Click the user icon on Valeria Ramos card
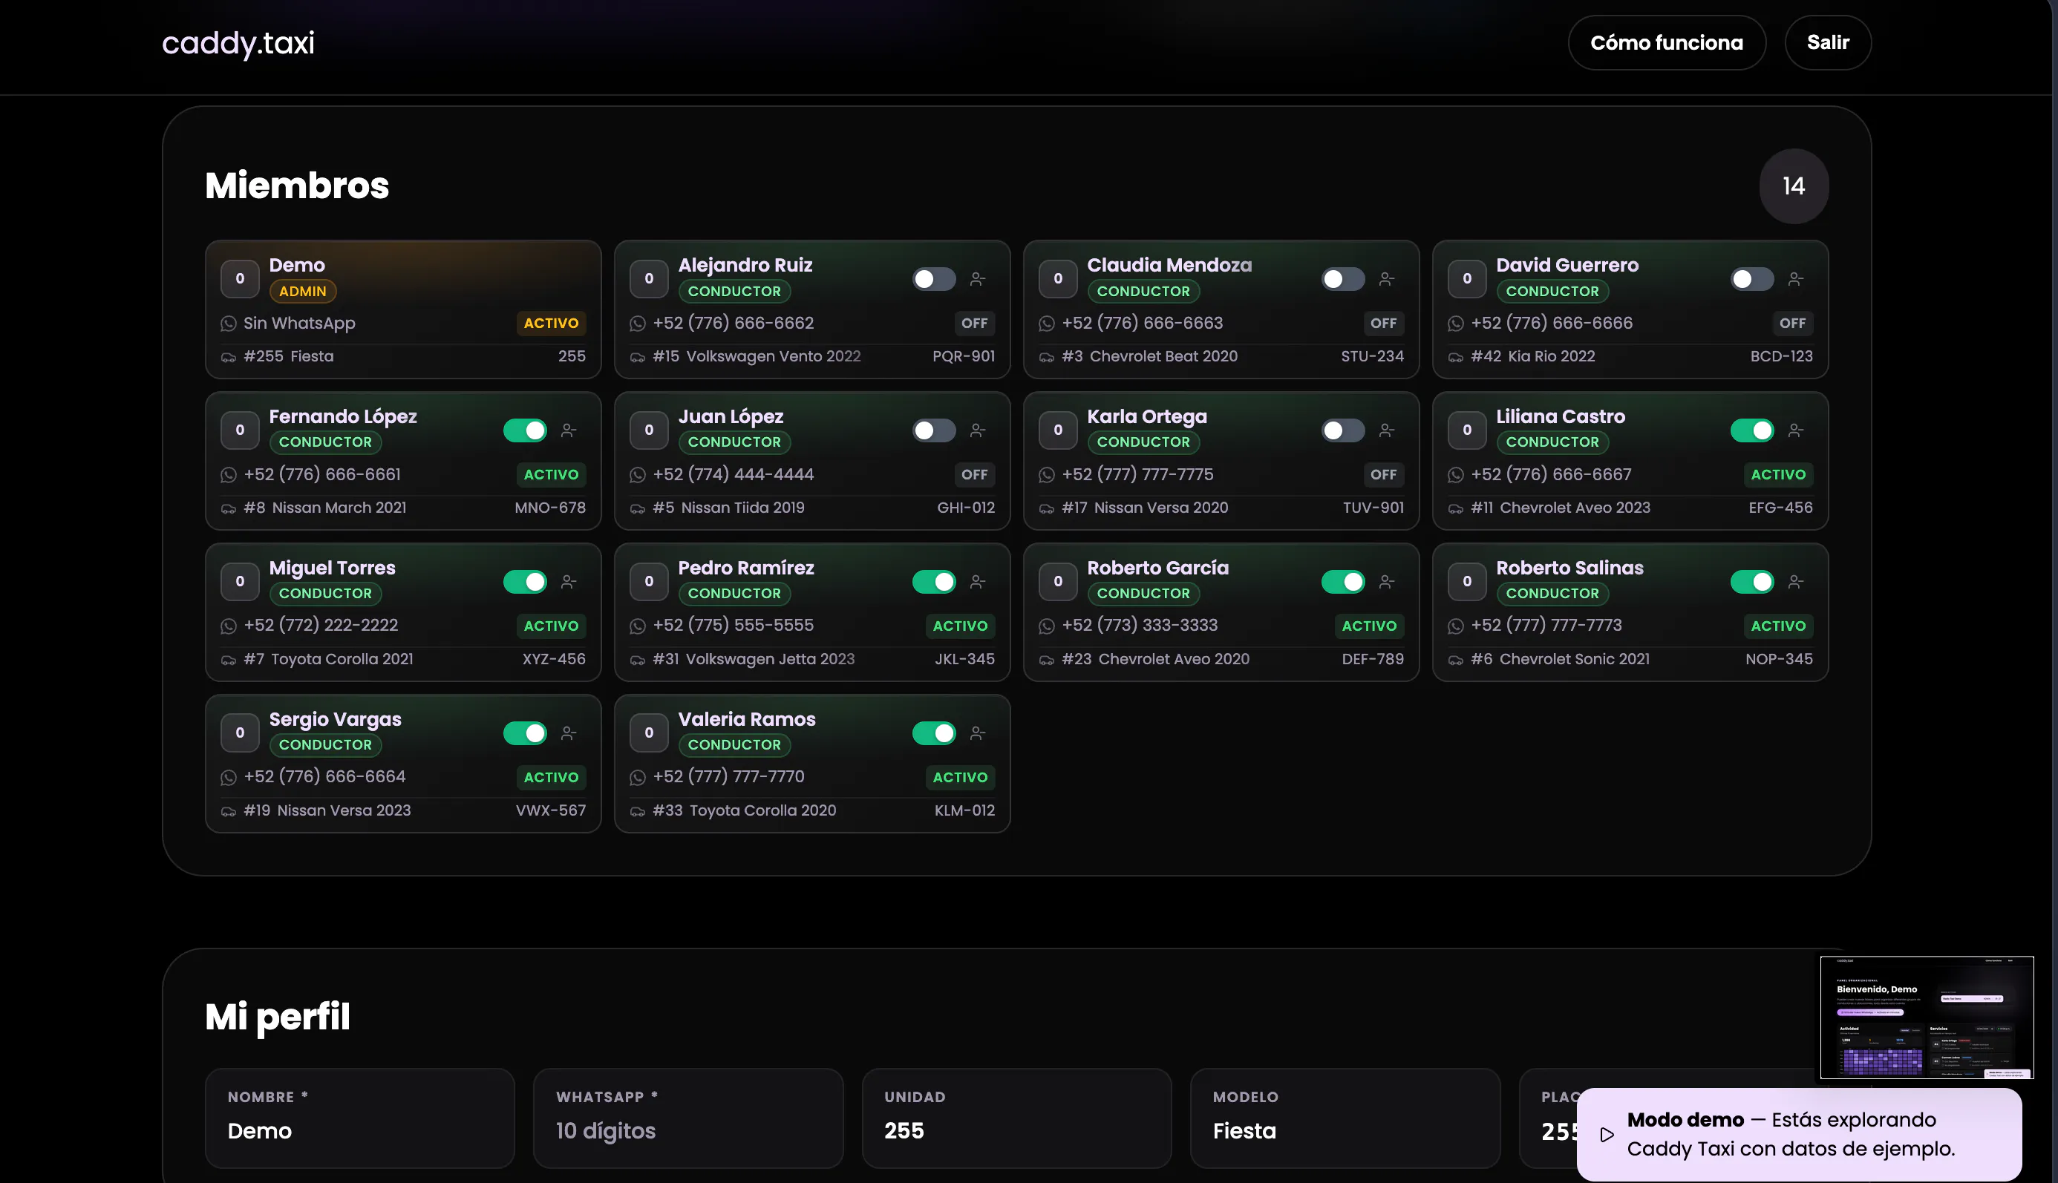The height and width of the screenshot is (1183, 2058). [x=978, y=733]
